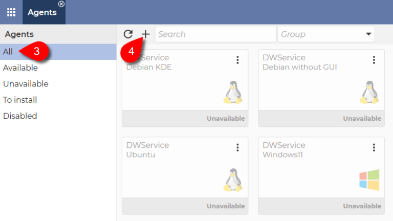This screenshot has height=221, width=393.
Task: Open options menu for Debian KDE agent
Action: (x=237, y=60)
